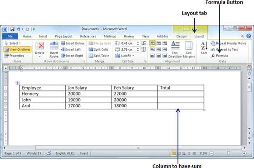Open Customize Quick Access Toolbar dropdown
Image resolution: width=254 pixels, height=168 pixels.
34,29
